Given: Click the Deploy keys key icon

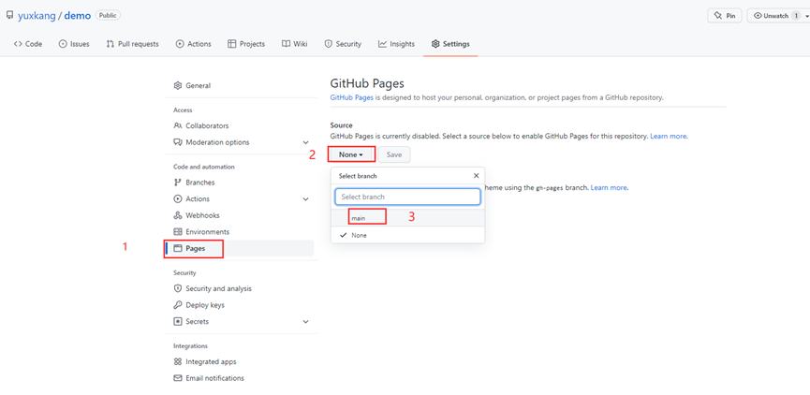Looking at the screenshot, I should (x=178, y=305).
